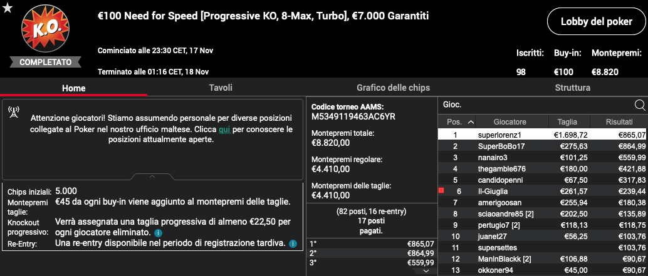The image size is (648, 276).
Task: Collapse the announcement panel chevron
Action: [x=152, y=176]
